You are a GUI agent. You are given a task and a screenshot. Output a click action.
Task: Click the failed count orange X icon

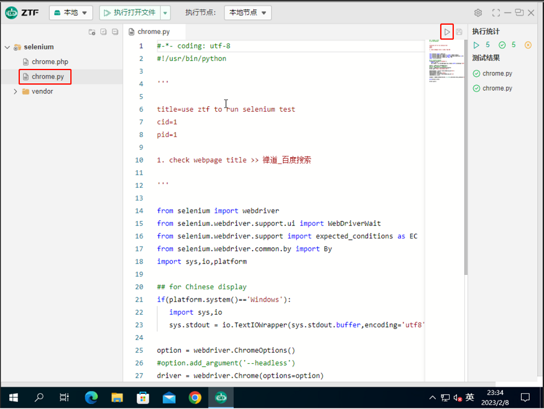point(528,45)
